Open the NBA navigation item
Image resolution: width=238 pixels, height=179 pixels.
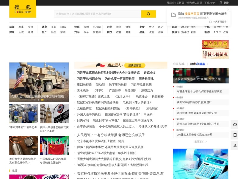point(63,27)
